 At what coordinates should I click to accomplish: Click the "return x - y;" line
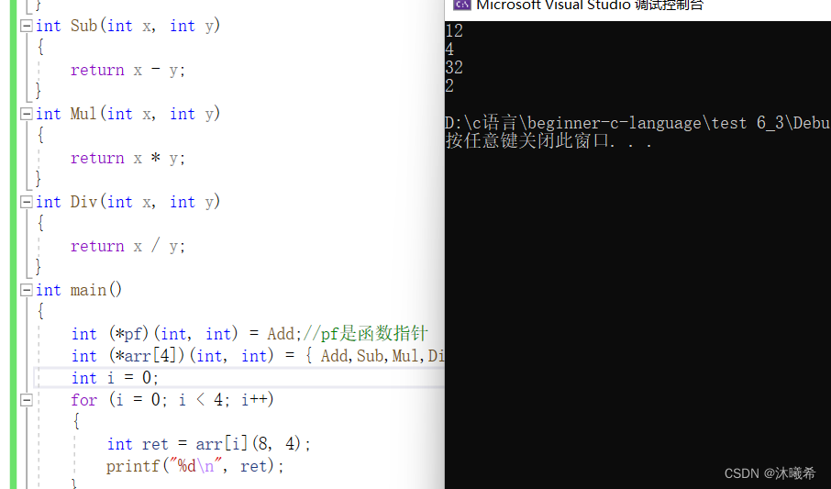(x=127, y=70)
